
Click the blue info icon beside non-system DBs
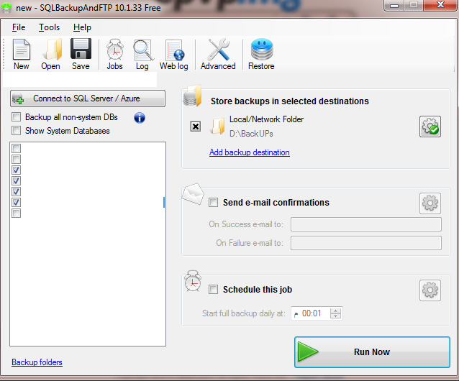140,118
